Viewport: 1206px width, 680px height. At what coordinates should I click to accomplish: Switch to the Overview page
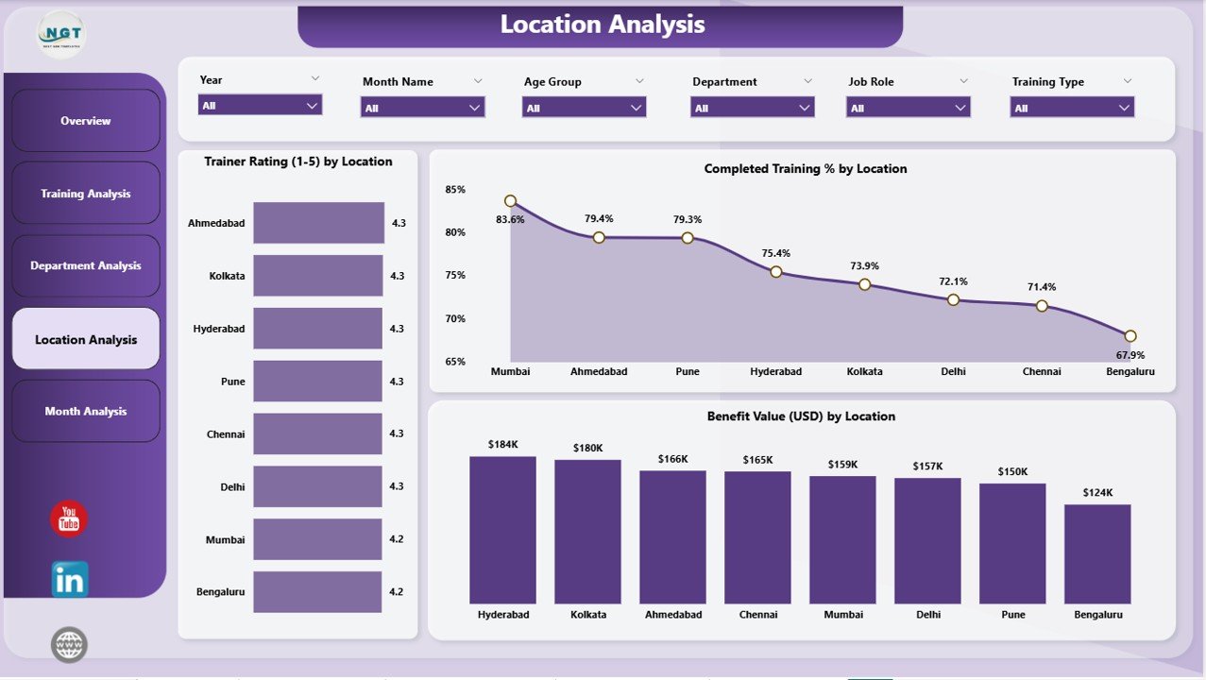click(x=85, y=121)
